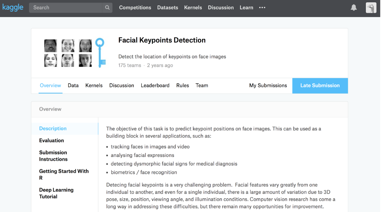Screen dimensions: 381x212
Task: Go to Kernels in the top navbar
Action: [193, 8]
